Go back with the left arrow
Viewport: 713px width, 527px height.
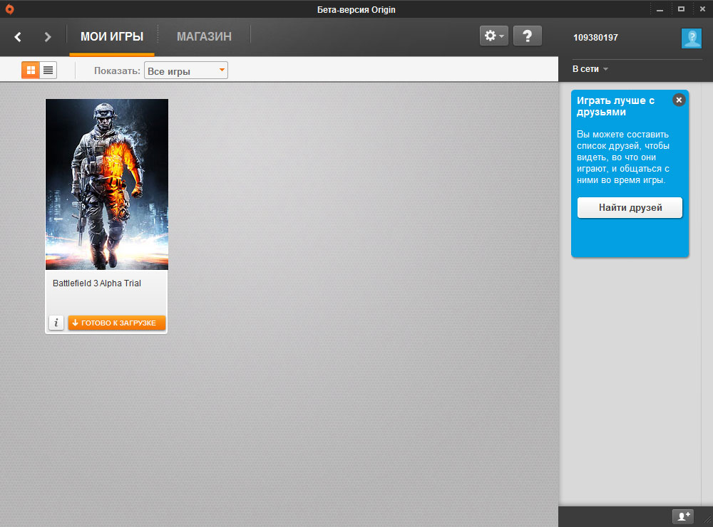point(19,37)
